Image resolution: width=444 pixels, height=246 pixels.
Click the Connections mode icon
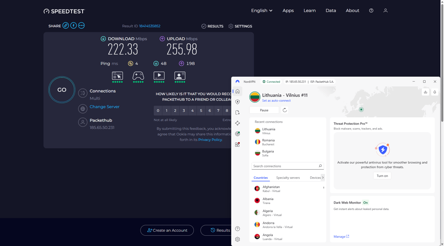pyautogui.click(x=83, y=93)
